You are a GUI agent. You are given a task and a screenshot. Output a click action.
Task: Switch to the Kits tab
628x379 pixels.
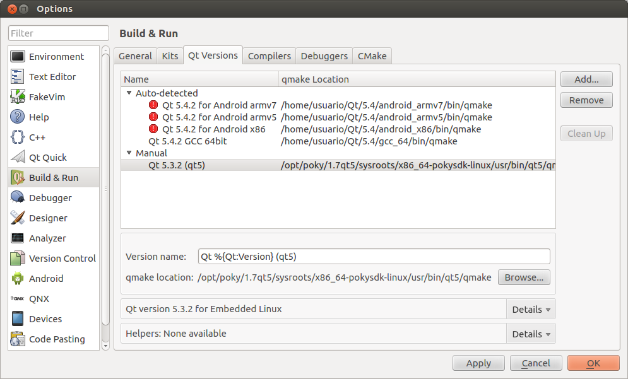tap(170, 56)
